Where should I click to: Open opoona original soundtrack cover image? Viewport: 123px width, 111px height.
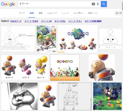pyautogui.click(x=65, y=68)
